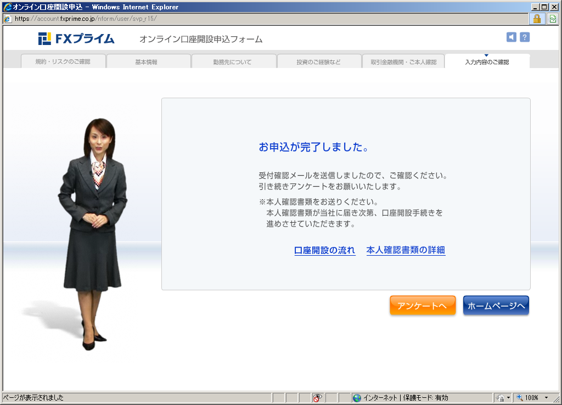Click the インターネット globe zone icon
The width and height of the screenshot is (562, 405).
point(357,398)
